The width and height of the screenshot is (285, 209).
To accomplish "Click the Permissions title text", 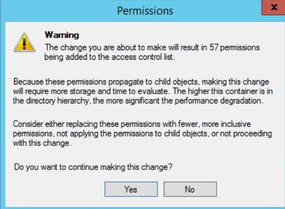I will point(145,11).
